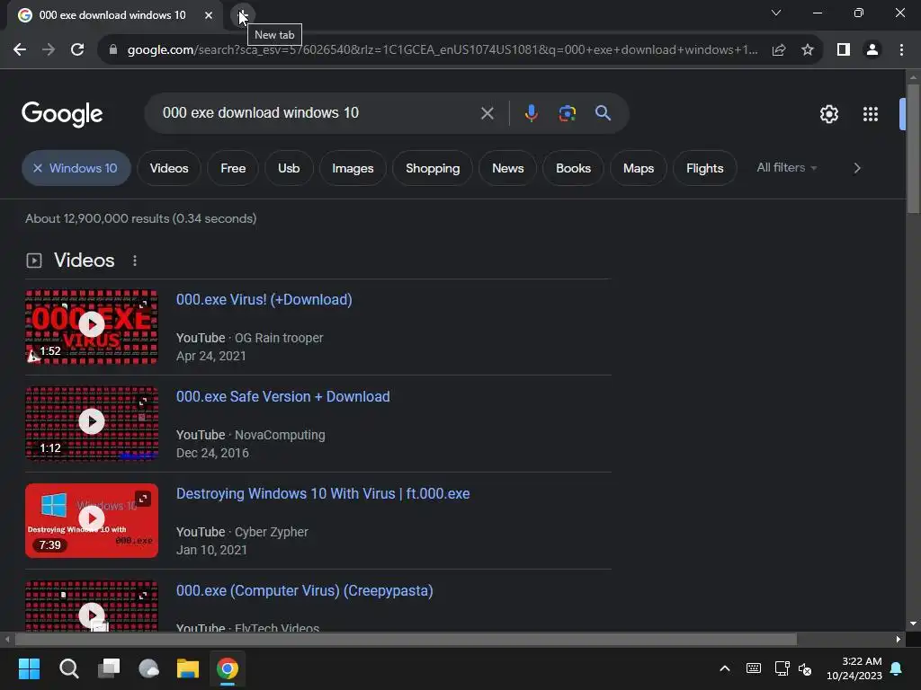
Task: Go back to the previous page
Action: tap(20, 50)
